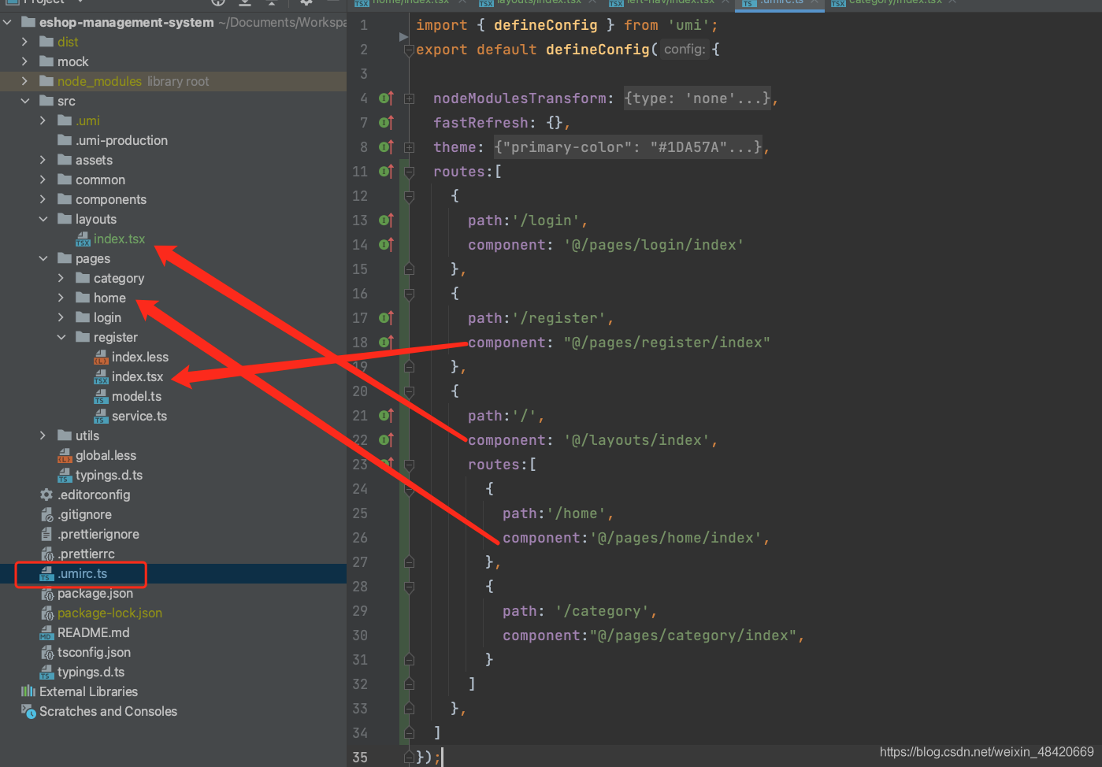The image size is (1102, 767).
Task: Click the string "@/pages/category/index"
Action: 693,635
